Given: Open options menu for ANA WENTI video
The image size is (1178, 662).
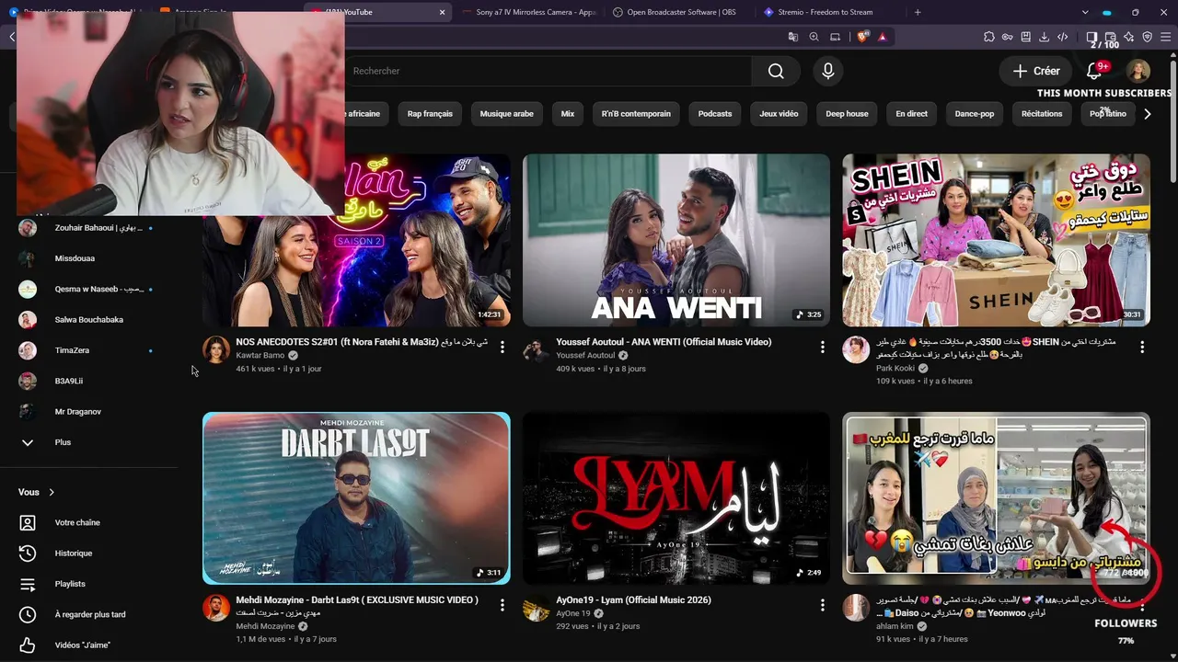Looking at the screenshot, I should [x=823, y=347].
